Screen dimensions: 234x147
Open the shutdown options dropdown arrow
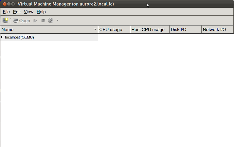click(57, 21)
